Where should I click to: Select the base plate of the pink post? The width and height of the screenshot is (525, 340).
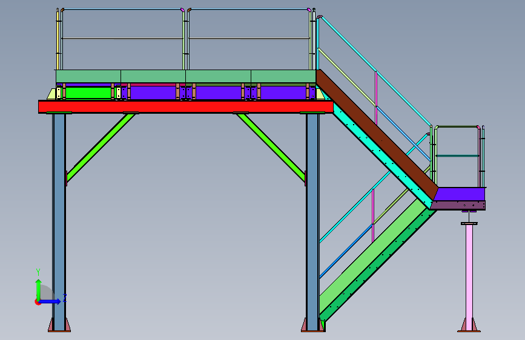coord(469,331)
